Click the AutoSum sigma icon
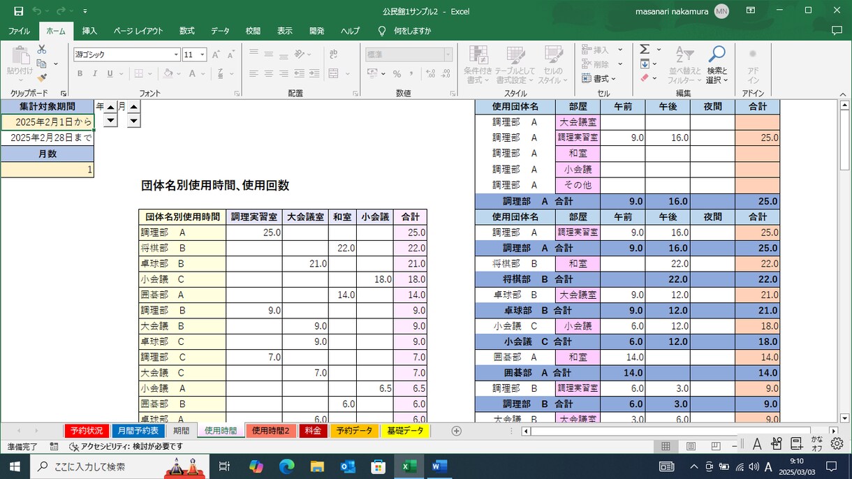 pos(645,50)
